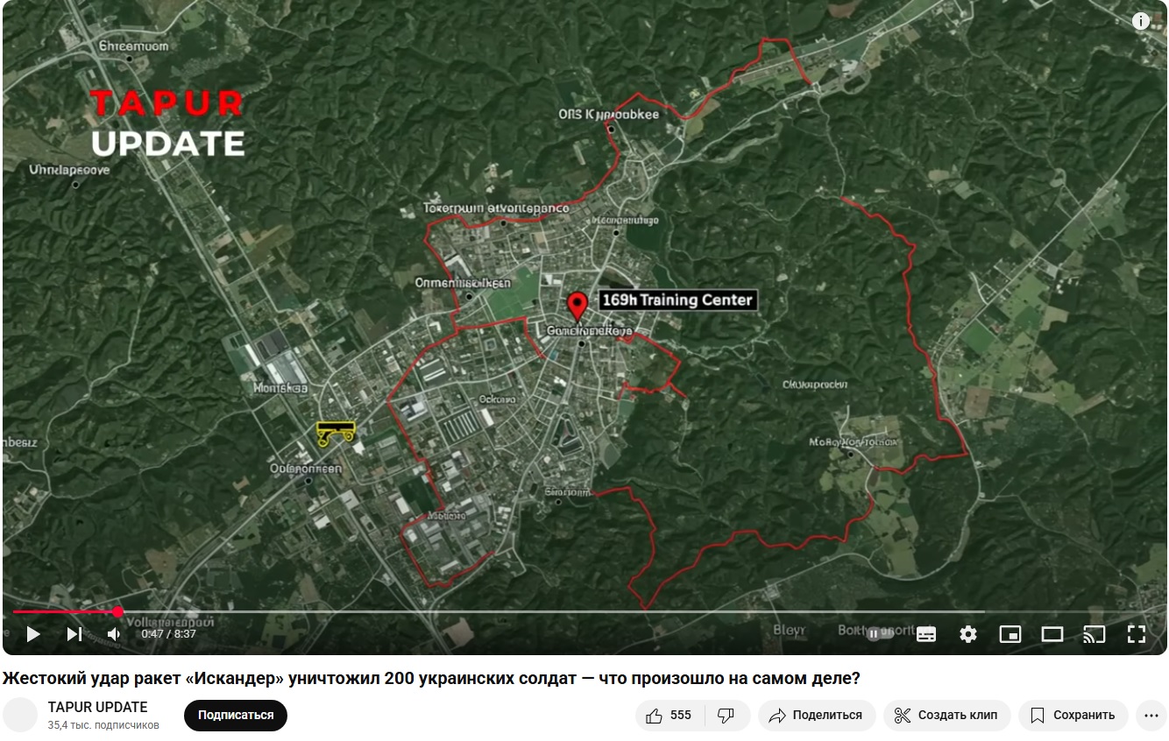This screenshot has height=741, width=1169.
Task: Switch to miniplayer mode
Action: (1010, 634)
